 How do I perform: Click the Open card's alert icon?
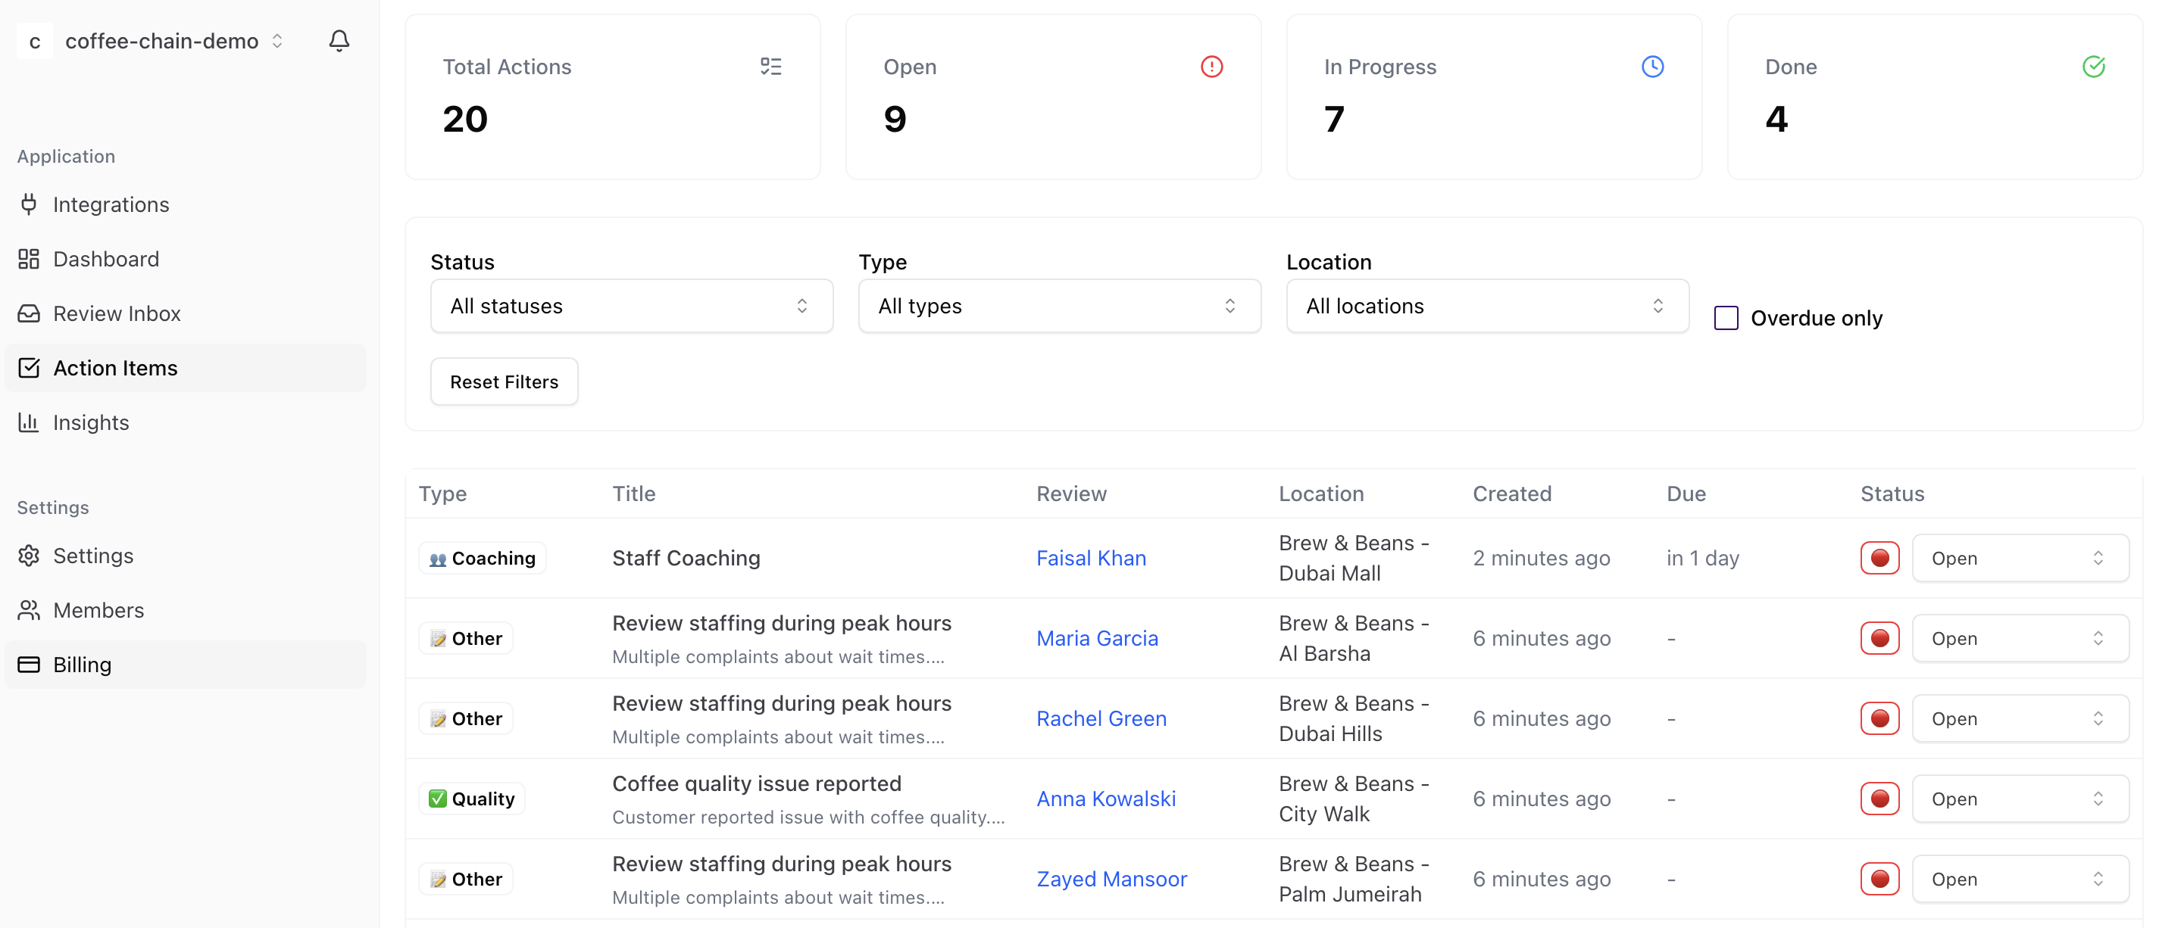[x=1211, y=66]
